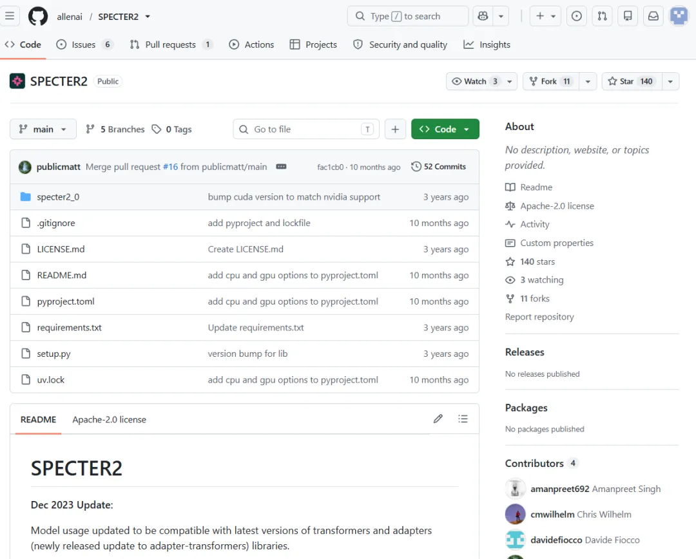
Task: Open pull requests icon in top header
Action: (602, 16)
